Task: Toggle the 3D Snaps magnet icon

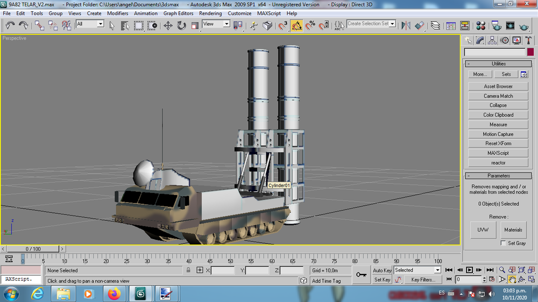Action: (283, 26)
